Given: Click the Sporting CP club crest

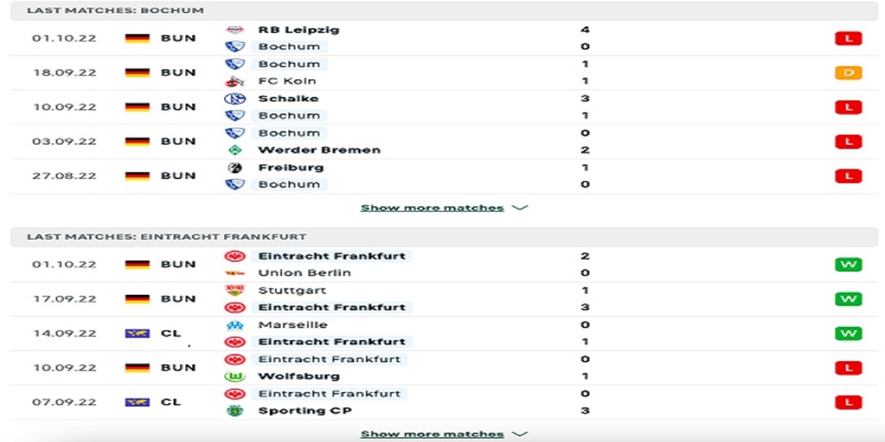Looking at the screenshot, I should pyautogui.click(x=235, y=411).
